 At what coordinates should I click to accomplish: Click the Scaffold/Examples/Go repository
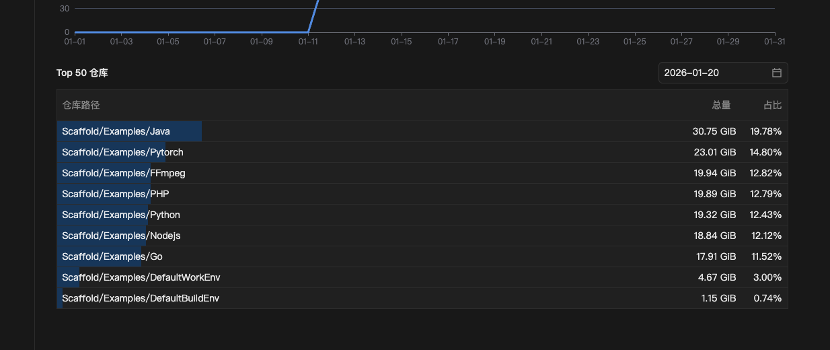coord(112,256)
